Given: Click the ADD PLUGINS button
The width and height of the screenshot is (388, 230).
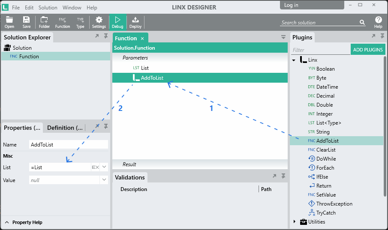Looking at the screenshot, I should click(x=368, y=49).
